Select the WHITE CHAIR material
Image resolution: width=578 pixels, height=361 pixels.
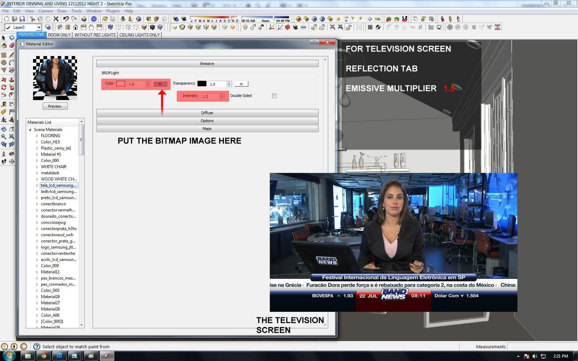(54, 167)
